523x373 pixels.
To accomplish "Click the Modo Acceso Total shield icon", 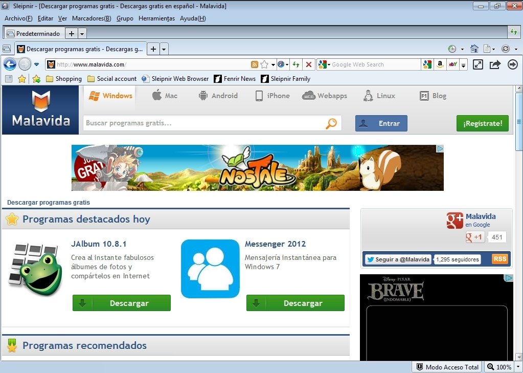I will point(420,367).
